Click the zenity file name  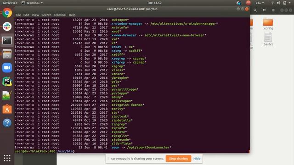point(117,109)
